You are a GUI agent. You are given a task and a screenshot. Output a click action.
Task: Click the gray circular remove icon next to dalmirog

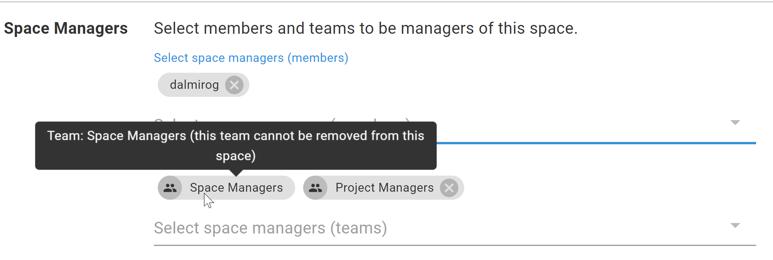pos(235,85)
